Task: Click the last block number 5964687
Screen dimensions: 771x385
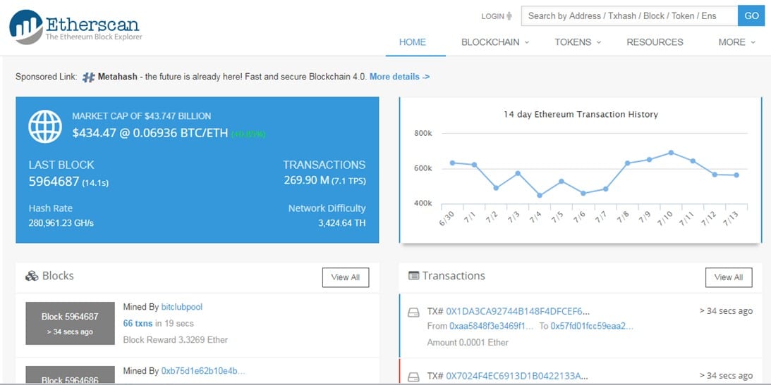Action: [x=54, y=182]
